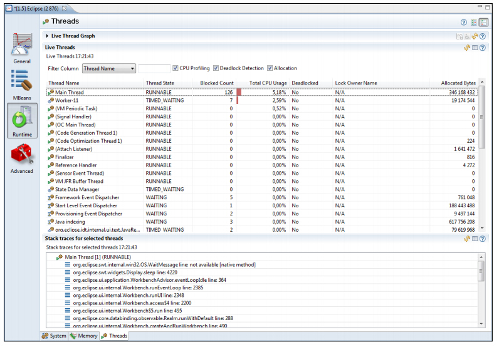Open table settings icon in Live Threads

coord(475,48)
